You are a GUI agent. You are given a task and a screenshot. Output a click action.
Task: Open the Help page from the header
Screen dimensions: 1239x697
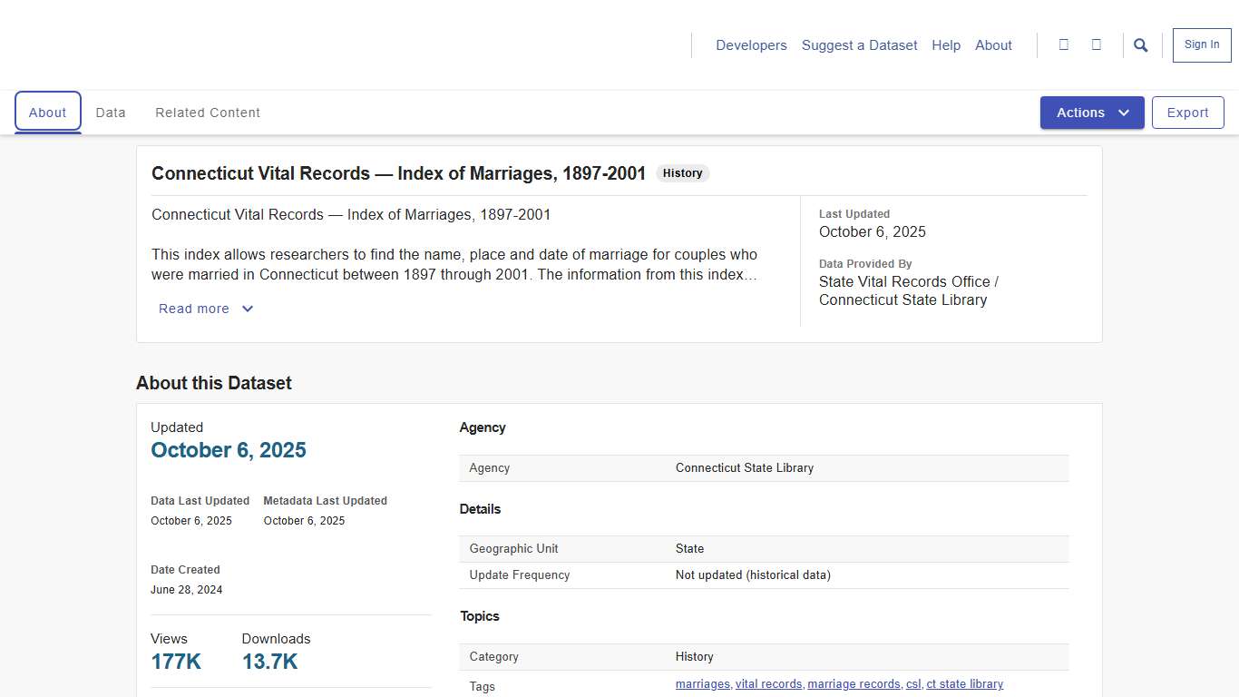tap(946, 44)
